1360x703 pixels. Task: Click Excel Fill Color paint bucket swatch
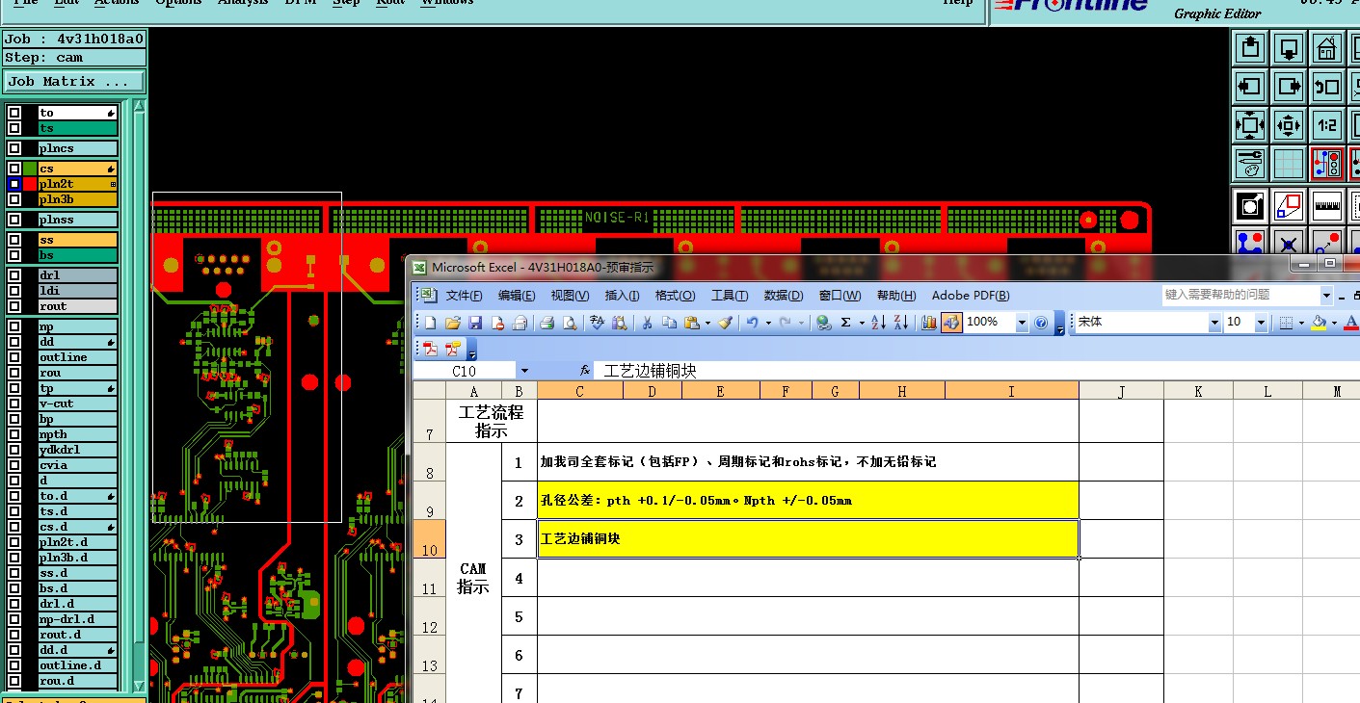click(1320, 323)
